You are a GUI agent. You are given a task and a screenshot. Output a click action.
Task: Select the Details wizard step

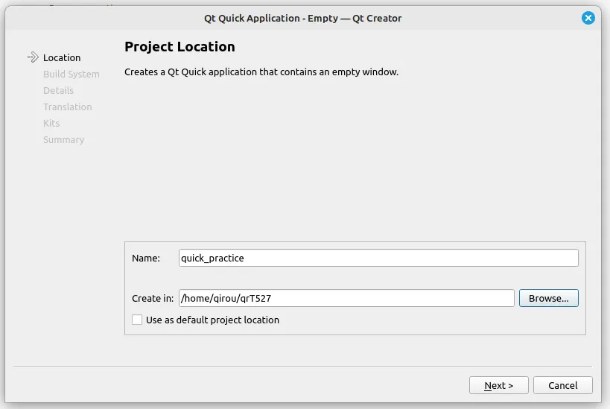click(x=58, y=90)
